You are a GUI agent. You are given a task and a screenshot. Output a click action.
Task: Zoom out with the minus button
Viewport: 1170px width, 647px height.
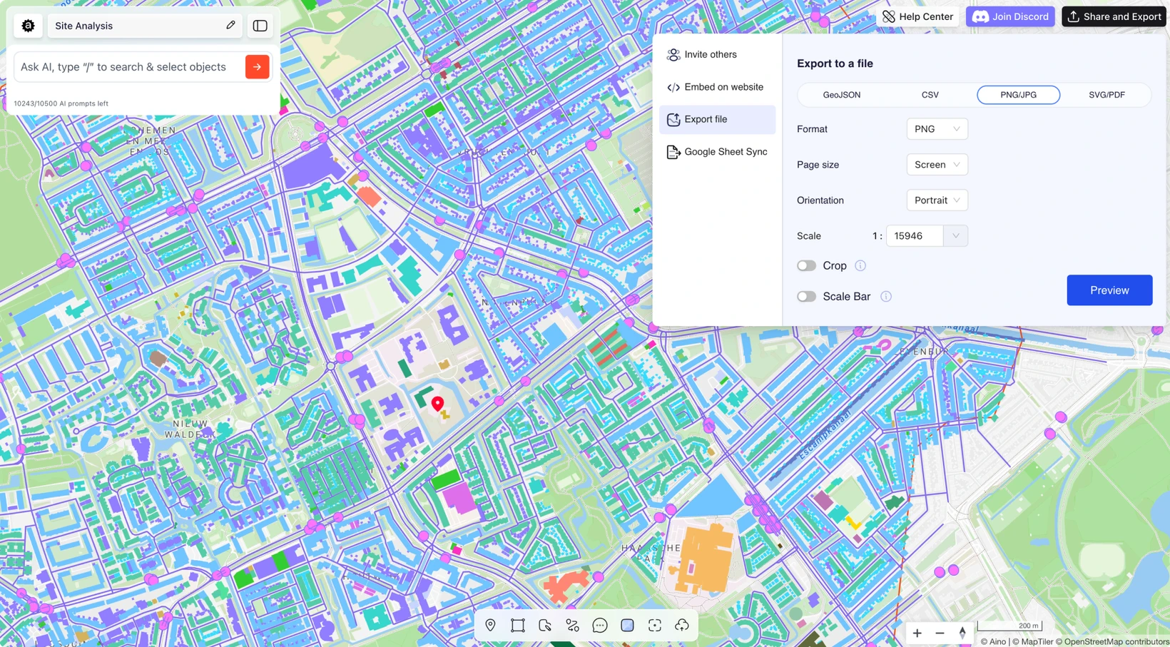[x=940, y=633]
